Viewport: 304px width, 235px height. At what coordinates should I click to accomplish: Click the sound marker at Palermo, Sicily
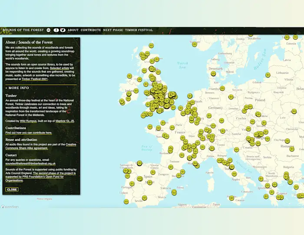click(x=231, y=198)
